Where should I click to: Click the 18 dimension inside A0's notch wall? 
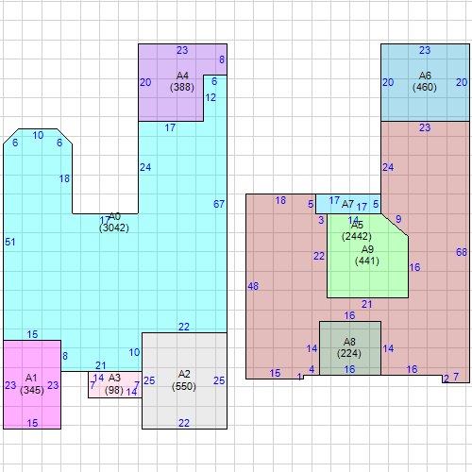(64, 178)
